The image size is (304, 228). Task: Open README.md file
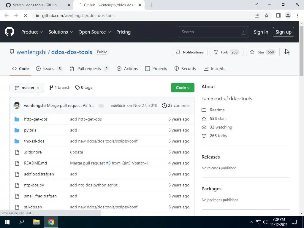pyautogui.click(x=36, y=163)
